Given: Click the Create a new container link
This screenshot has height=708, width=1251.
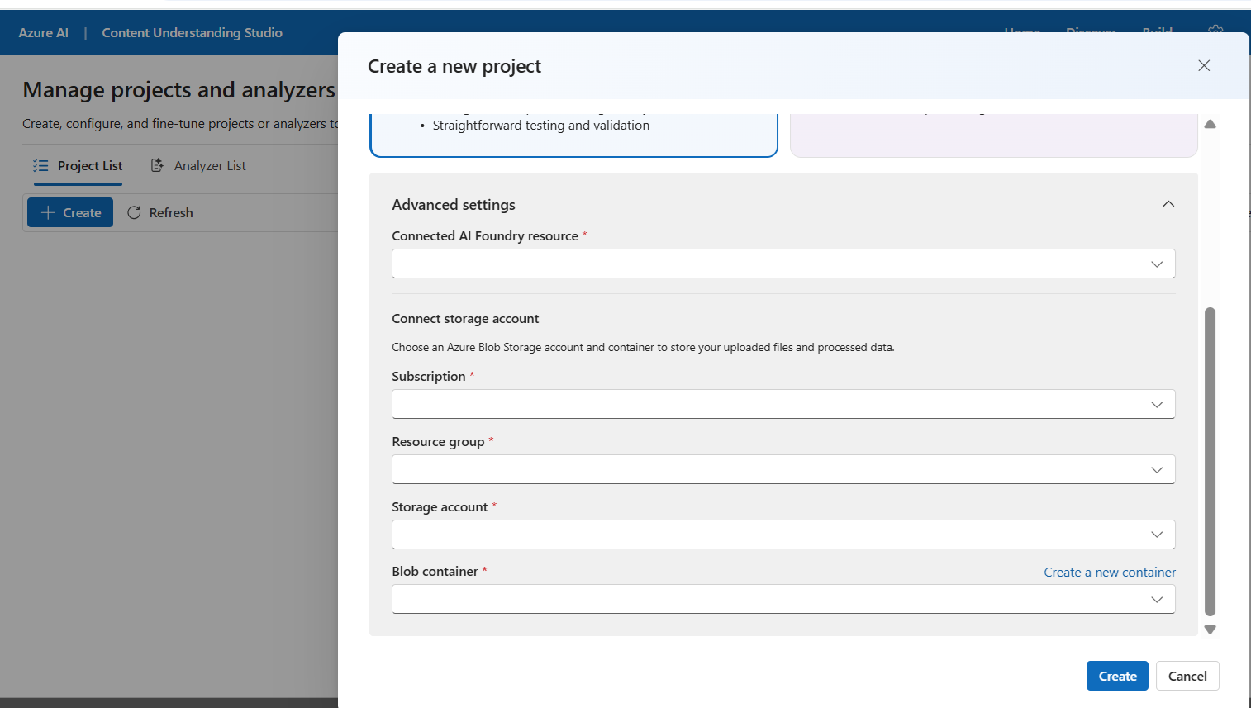Looking at the screenshot, I should (x=1109, y=573).
